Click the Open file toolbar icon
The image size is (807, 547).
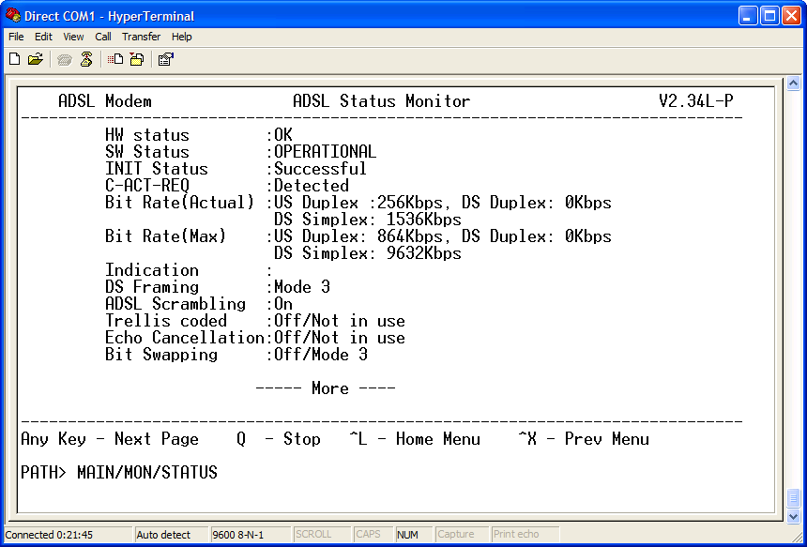pos(36,59)
